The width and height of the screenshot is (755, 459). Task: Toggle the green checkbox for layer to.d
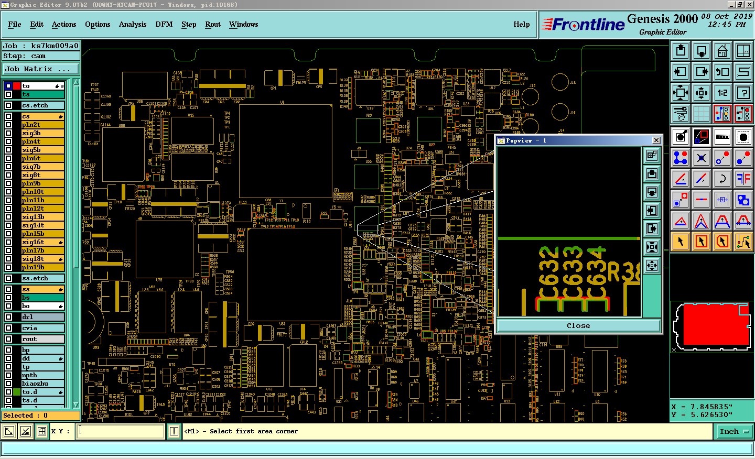[x=17, y=392]
